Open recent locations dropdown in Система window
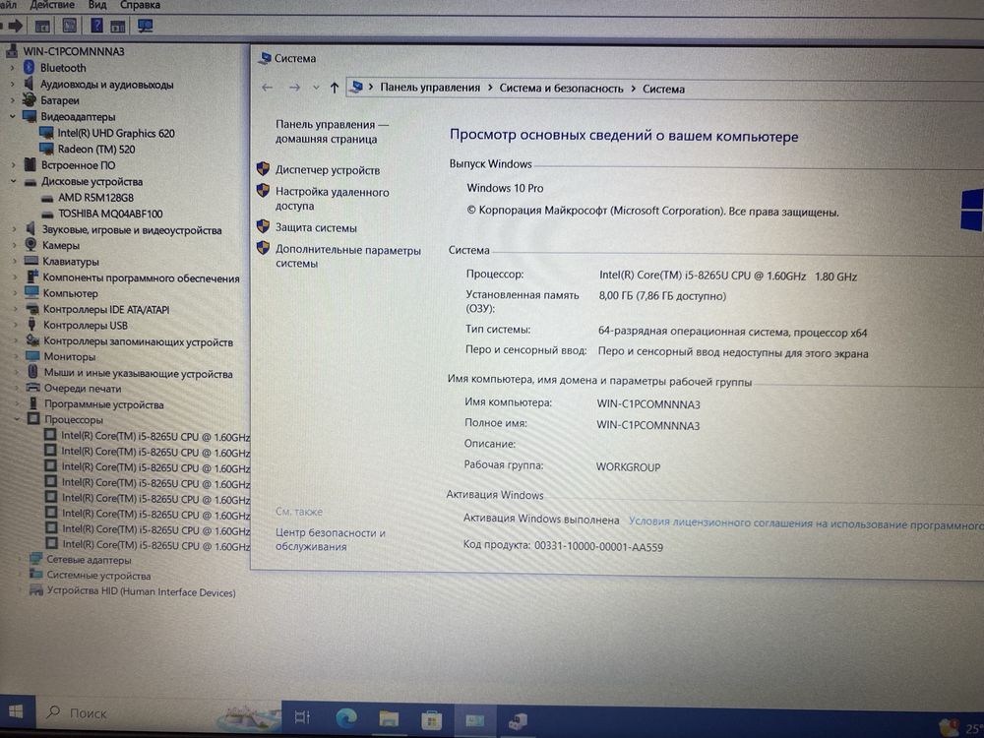The image size is (984, 738). [316, 88]
